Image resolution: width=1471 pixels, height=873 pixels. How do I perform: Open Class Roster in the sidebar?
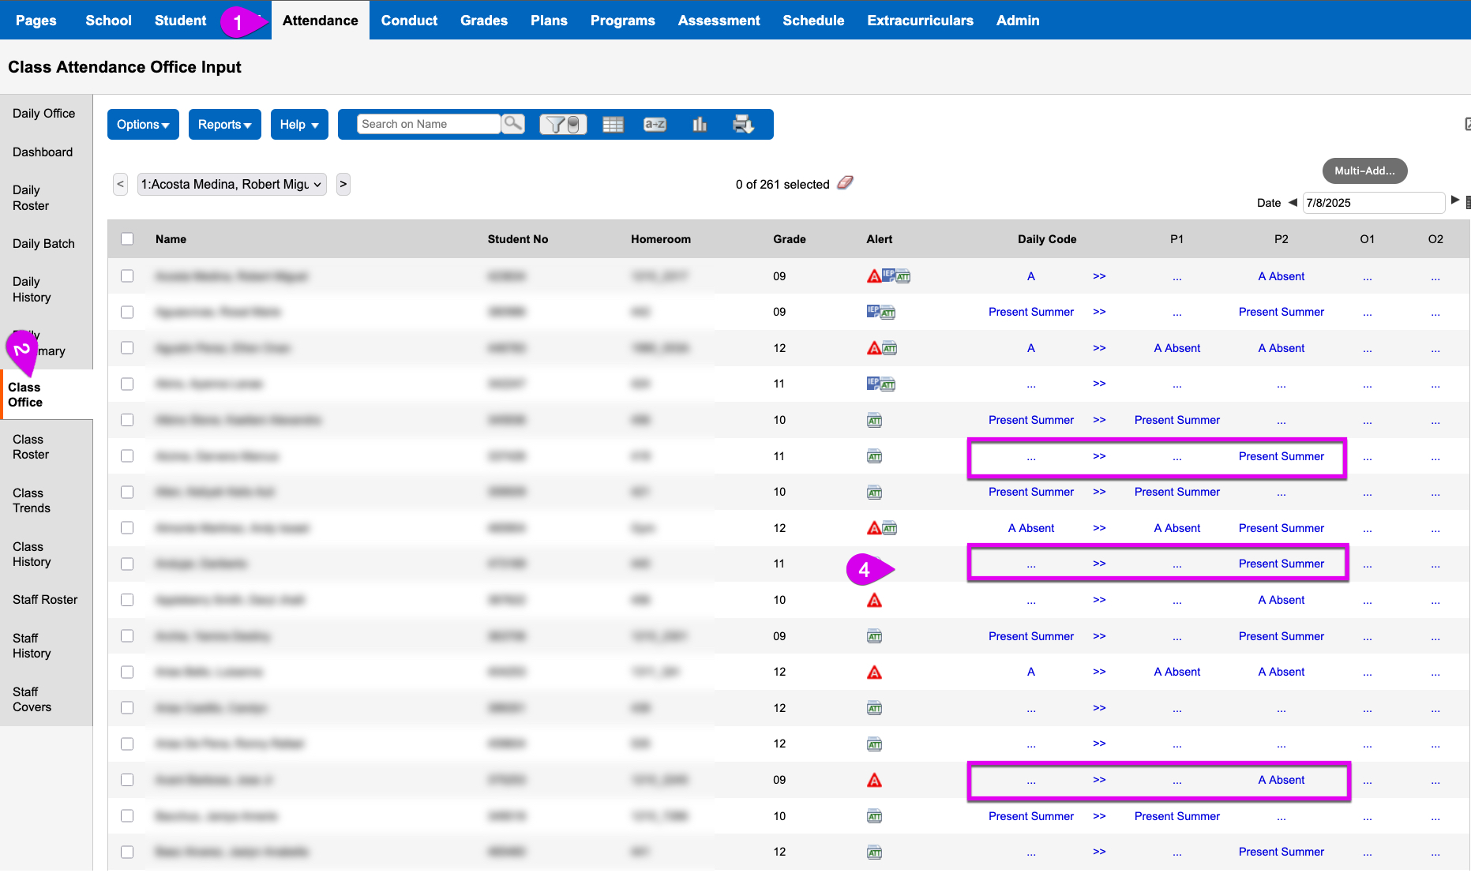(x=31, y=447)
